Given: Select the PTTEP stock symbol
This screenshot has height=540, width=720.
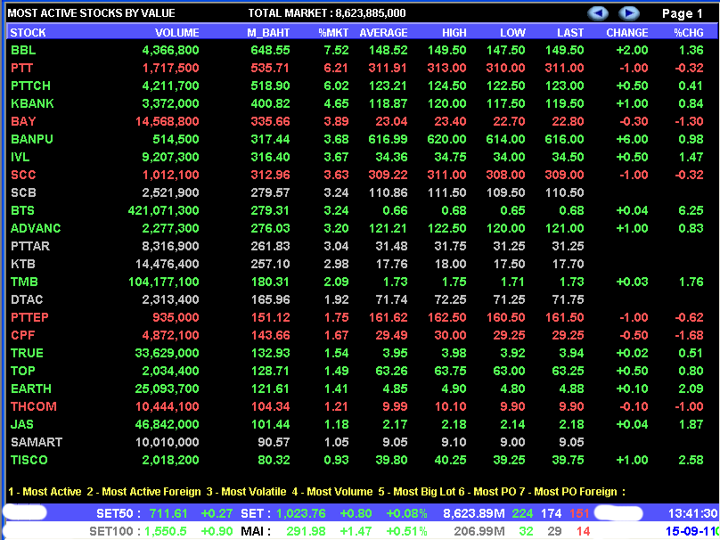Looking at the screenshot, I should click(29, 317).
